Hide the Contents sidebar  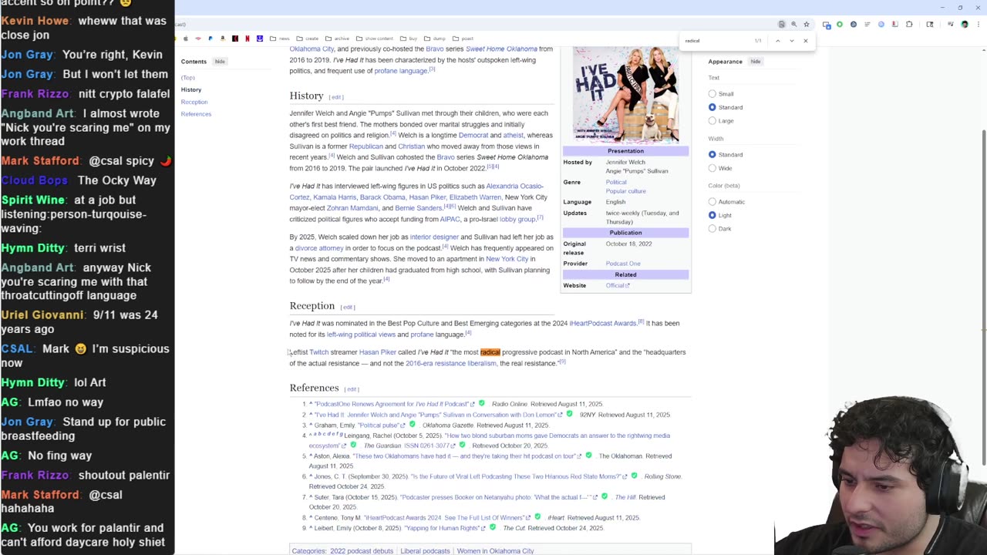pyautogui.click(x=220, y=62)
